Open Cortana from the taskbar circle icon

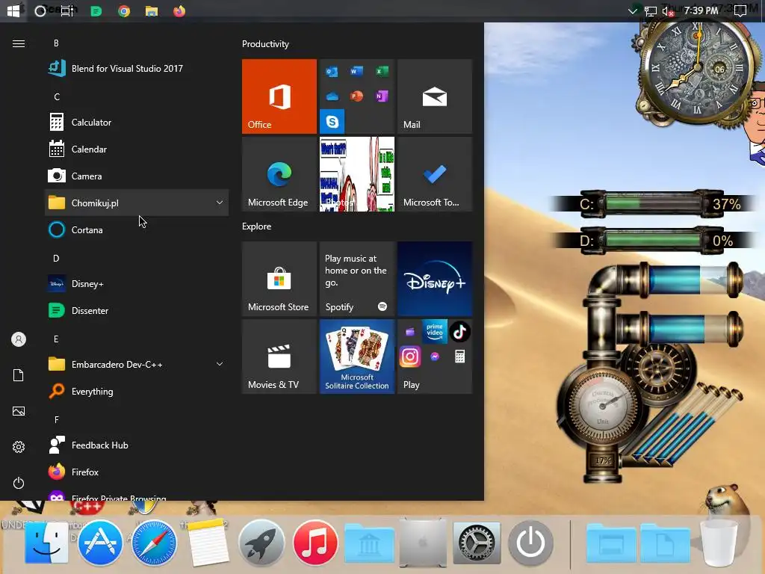pyautogui.click(x=40, y=10)
